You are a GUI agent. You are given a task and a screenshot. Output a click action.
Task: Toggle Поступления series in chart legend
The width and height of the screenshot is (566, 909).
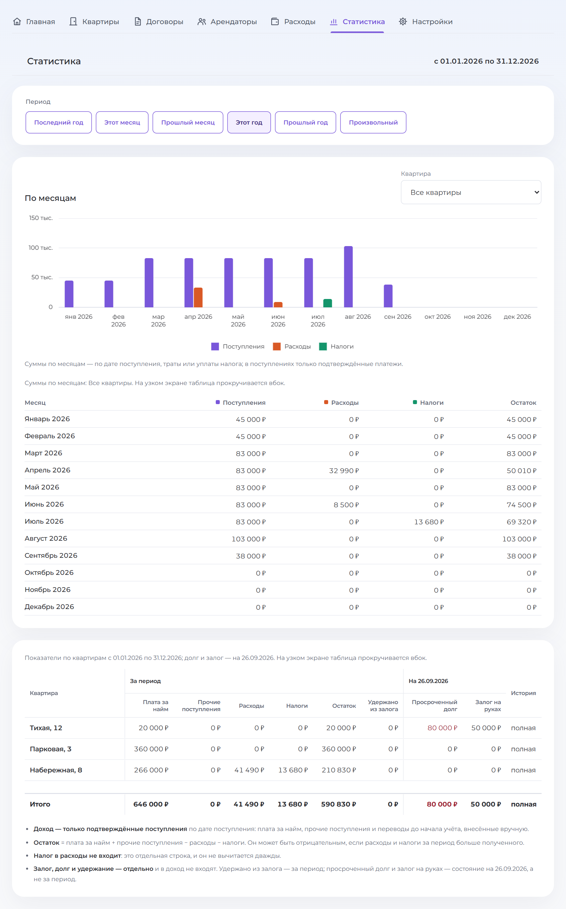[x=238, y=347]
